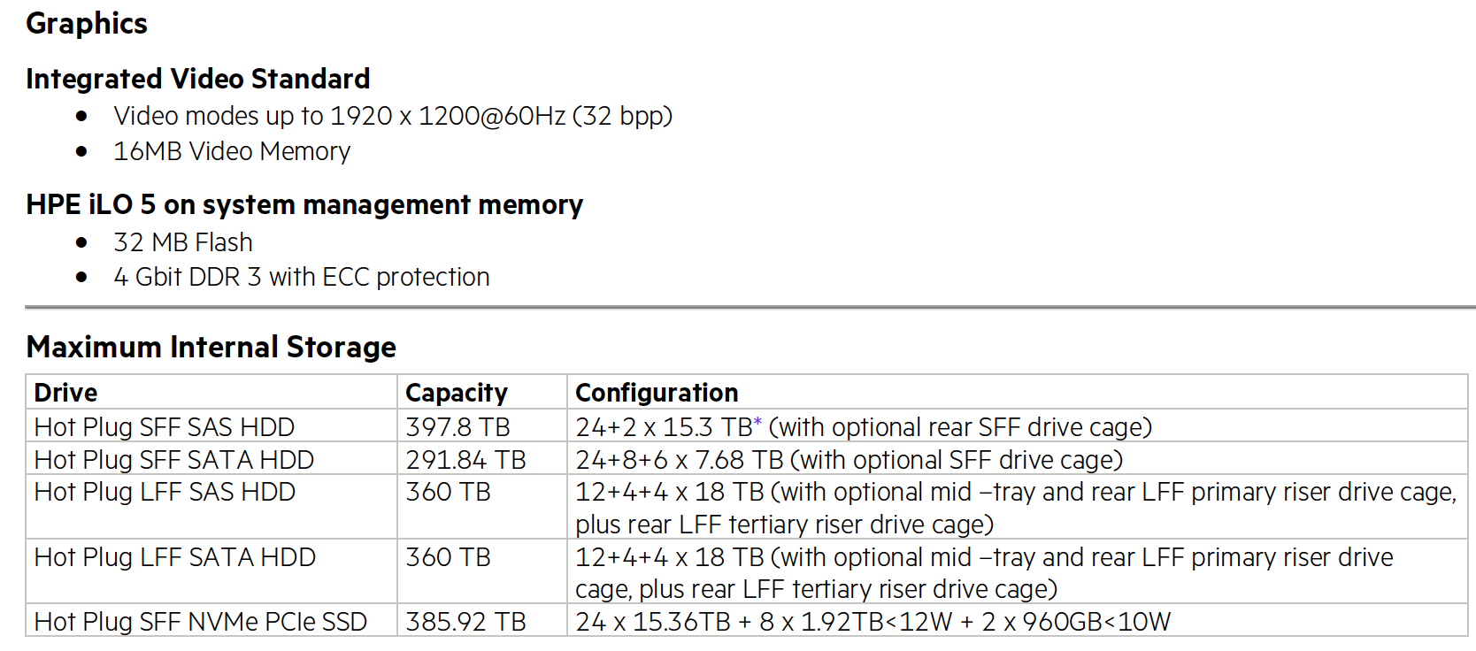The height and width of the screenshot is (651, 1476).
Task: Click the 291.84 TB capacity value
Action: 466,460
